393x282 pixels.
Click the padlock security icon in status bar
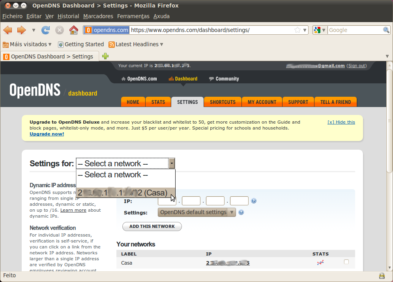pyautogui.click(x=382, y=276)
